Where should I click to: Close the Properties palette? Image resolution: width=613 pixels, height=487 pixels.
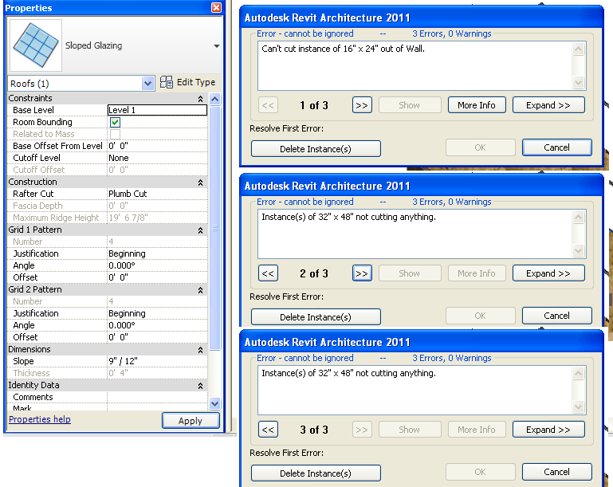coord(216,7)
